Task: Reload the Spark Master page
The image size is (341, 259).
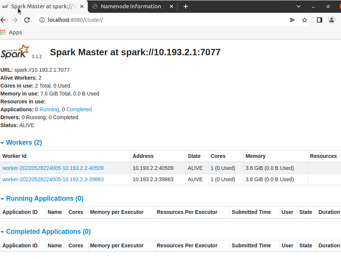Action: (x=27, y=20)
